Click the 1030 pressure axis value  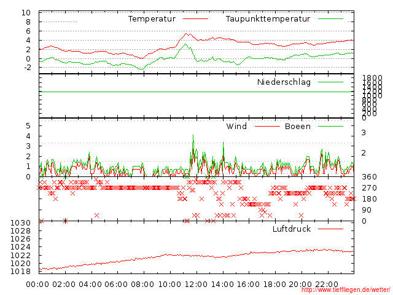click(x=20, y=222)
